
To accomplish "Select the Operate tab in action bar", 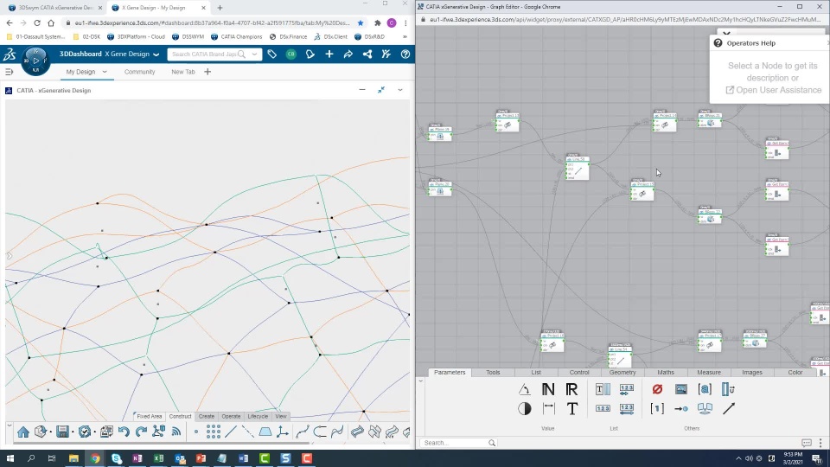I will click(x=232, y=416).
